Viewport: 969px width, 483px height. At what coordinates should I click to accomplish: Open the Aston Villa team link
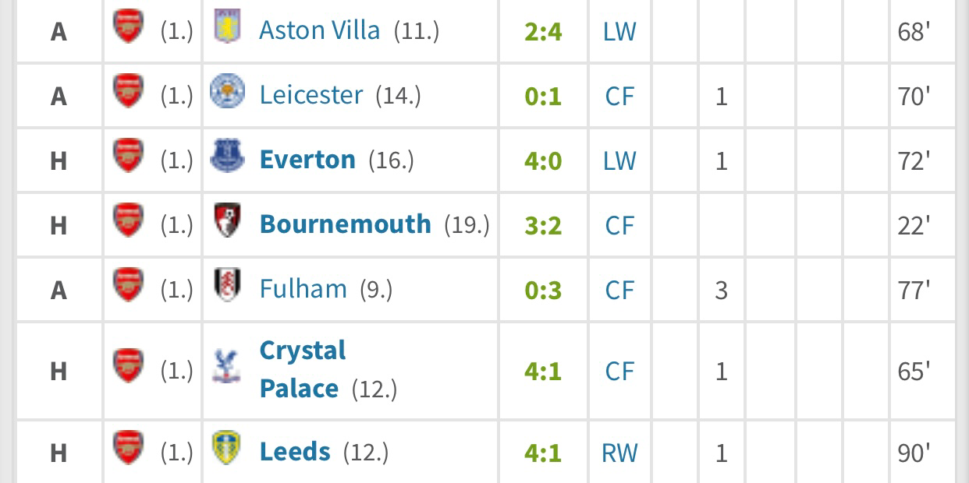pyautogui.click(x=320, y=30)
